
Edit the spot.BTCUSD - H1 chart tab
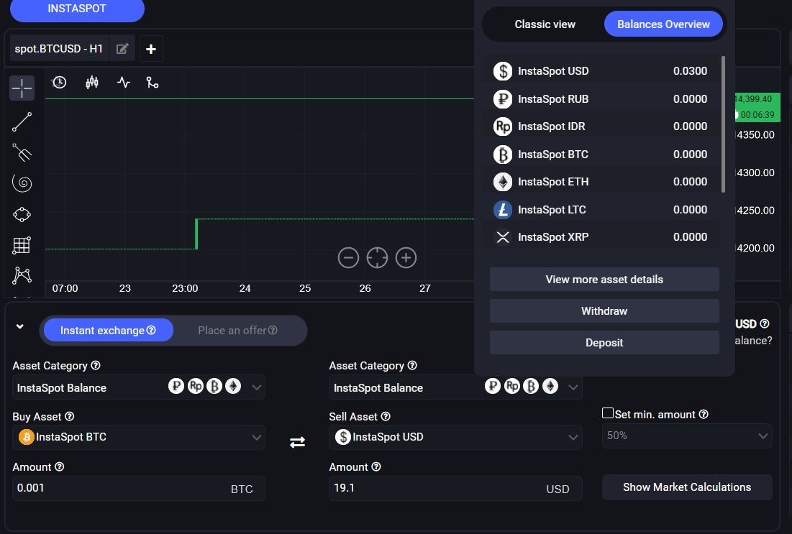click(x=122, y=49)
